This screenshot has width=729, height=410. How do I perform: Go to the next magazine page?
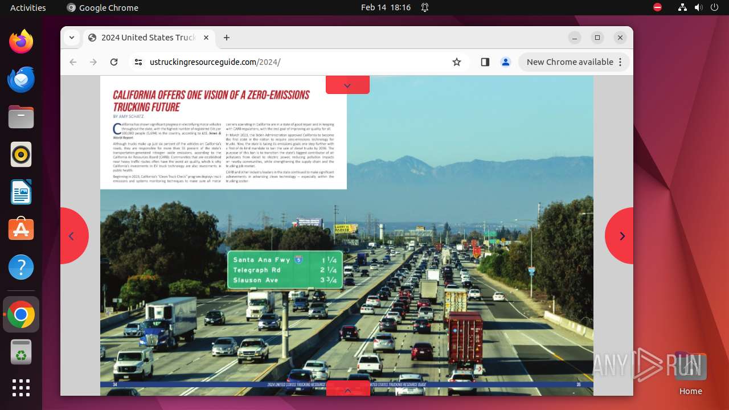[620, 236]
